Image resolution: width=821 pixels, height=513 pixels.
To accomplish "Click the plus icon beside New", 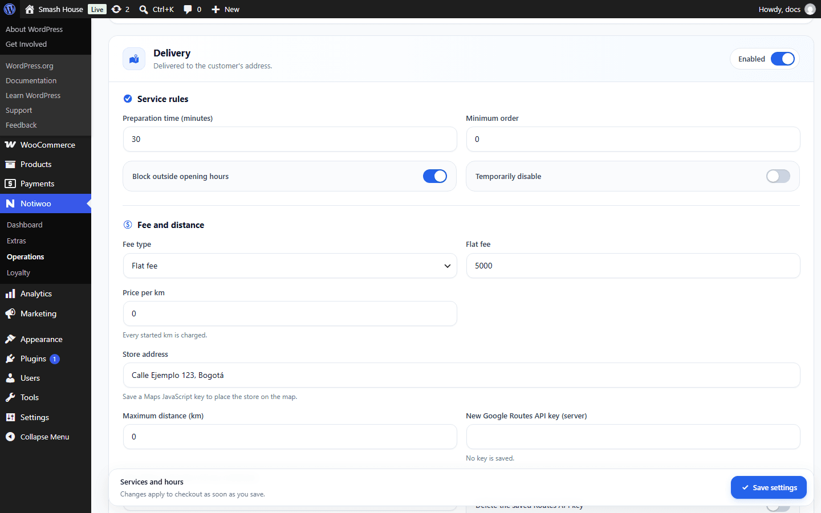I will 216,9.
